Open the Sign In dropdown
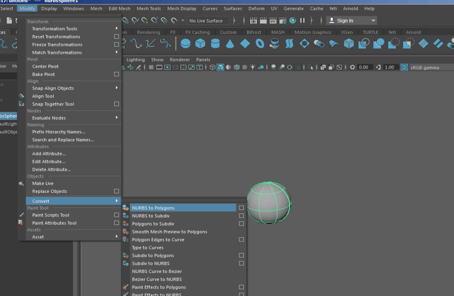Screen dimensions: 454x296 point(373,21)
